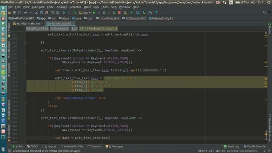This screenshot has height=153, width=272.
Task: Open the app run configuration dropdown
Action: tap(85, 13)
